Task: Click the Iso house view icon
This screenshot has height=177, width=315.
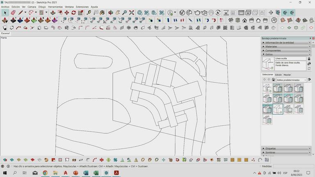Action: 231,20
